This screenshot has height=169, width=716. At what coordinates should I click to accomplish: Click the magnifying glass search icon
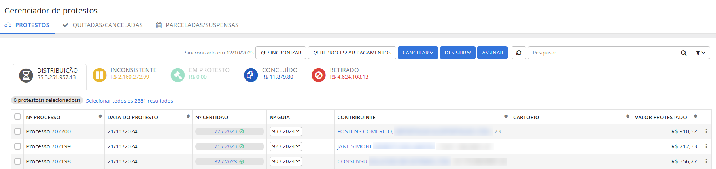683,53
